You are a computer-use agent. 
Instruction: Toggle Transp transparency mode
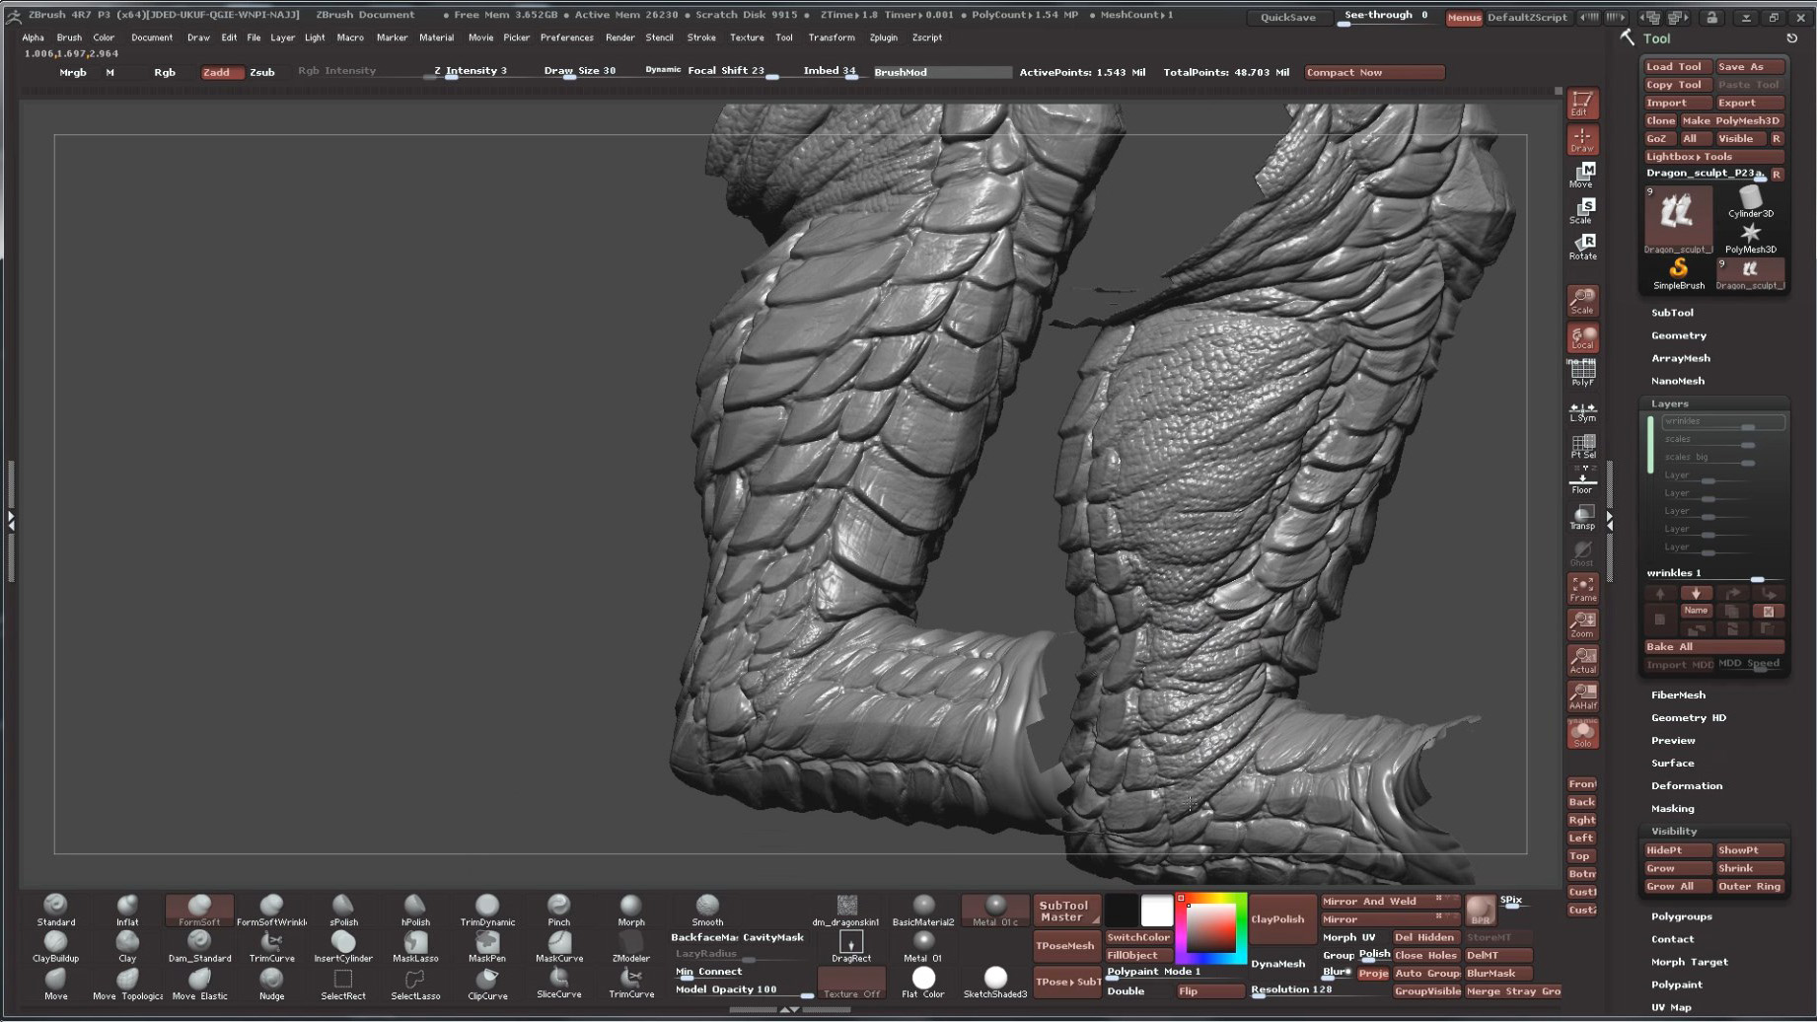click(x=1582, y=517)
